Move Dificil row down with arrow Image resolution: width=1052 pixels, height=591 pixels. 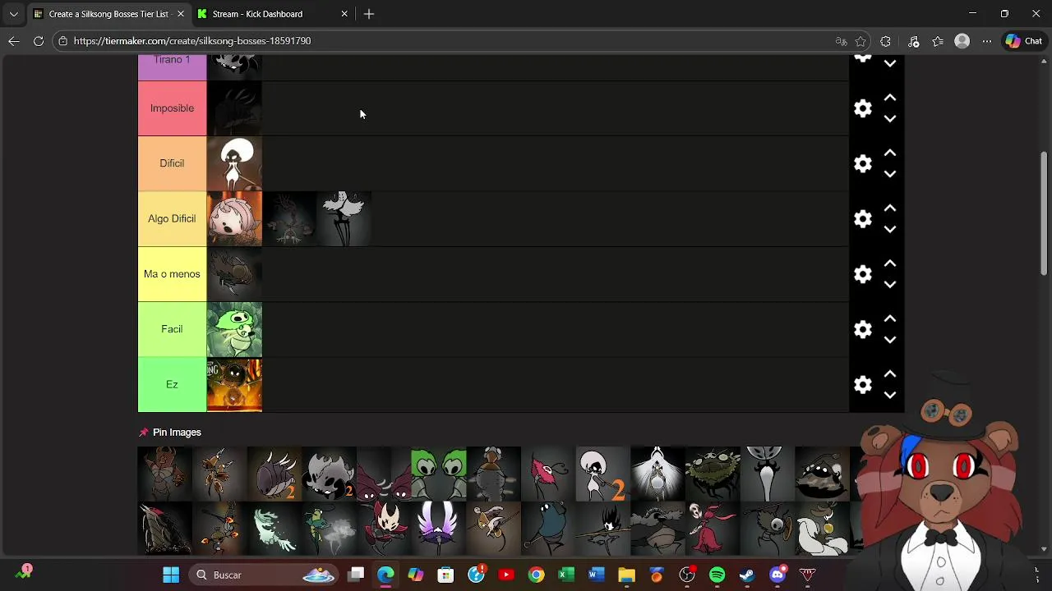click(x=890, y=174)
